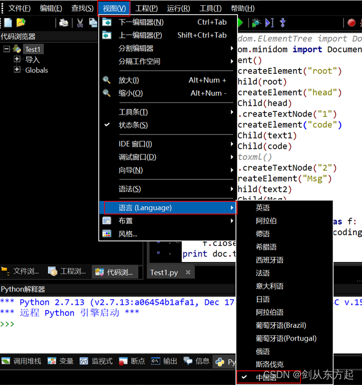Choose 放大(I) zoom in entry
The height and width of the screenshot is (385, 362).
pos(168,80)
